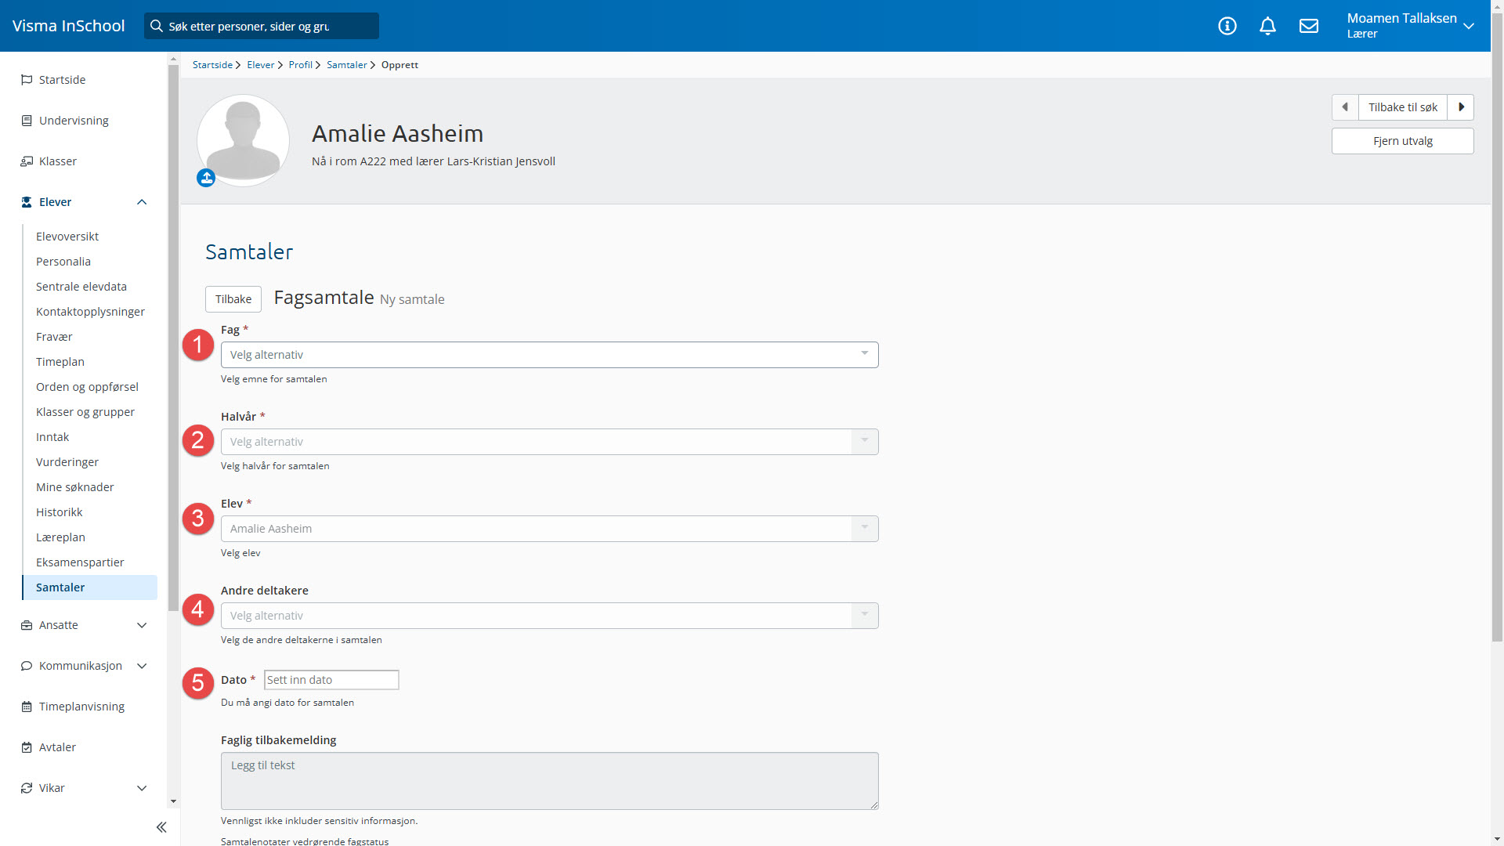Go to next student arrow
Viewport: 1504px width, 846px height.
coord(1461,107)
